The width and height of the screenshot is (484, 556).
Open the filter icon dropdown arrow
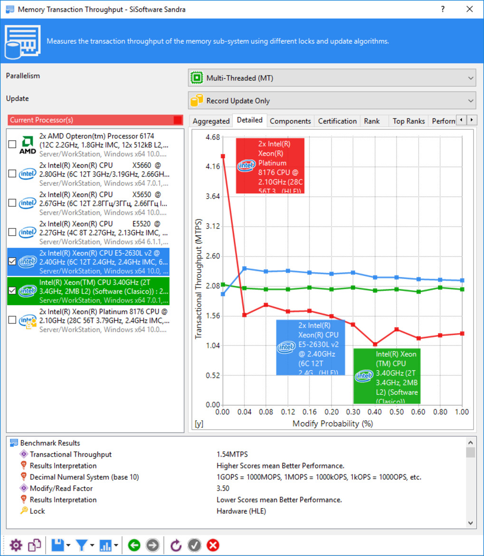pyautogui.click(x=92, y=546)
